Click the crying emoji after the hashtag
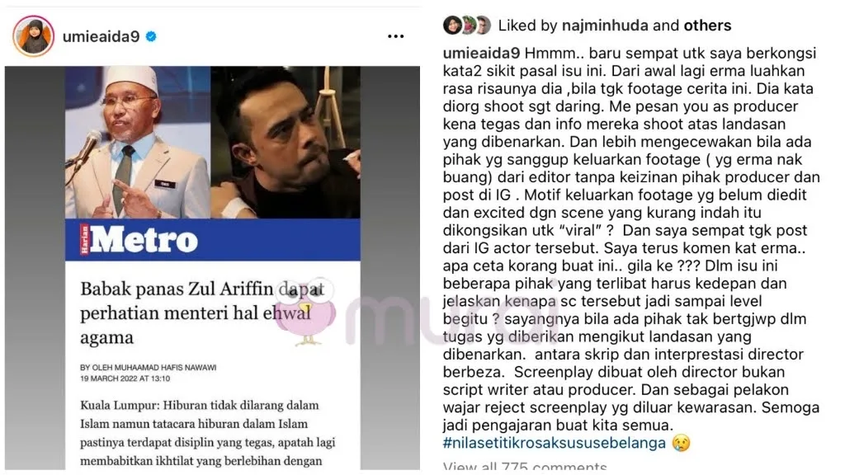The image size is (845, 475). pos(681,443)
